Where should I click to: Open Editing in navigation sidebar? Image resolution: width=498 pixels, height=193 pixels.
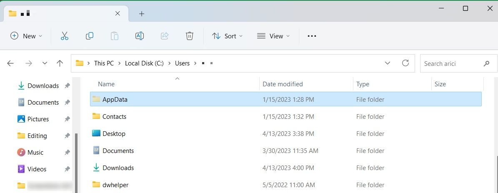(37, 136)
